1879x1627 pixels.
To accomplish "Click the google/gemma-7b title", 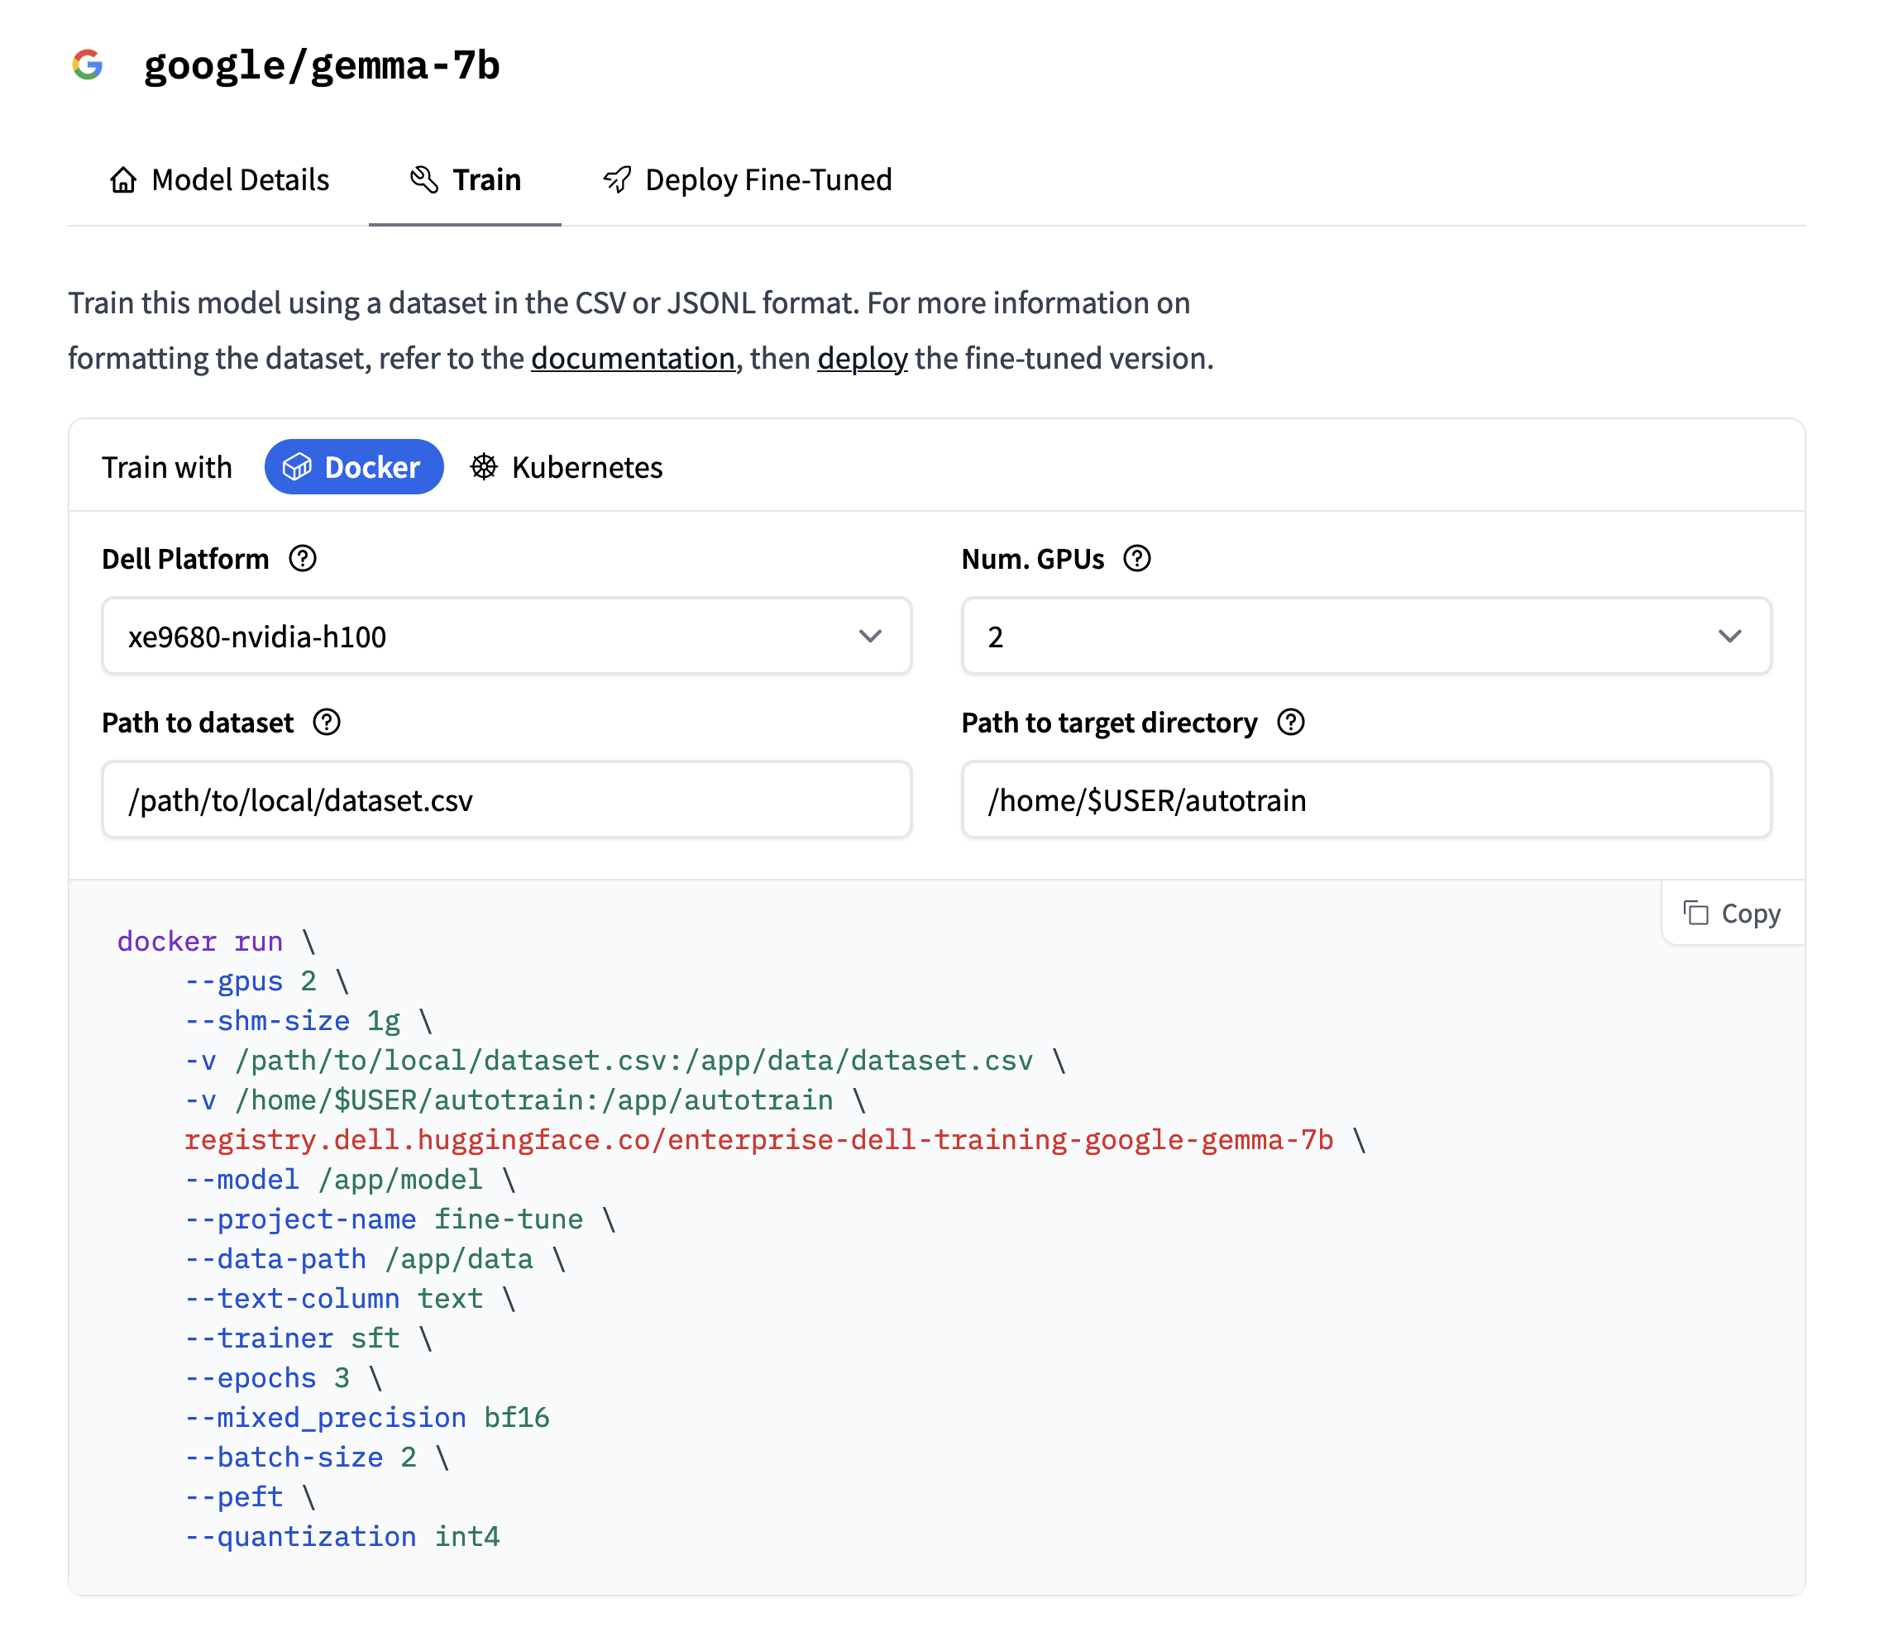I will click(x=322, y=65).
